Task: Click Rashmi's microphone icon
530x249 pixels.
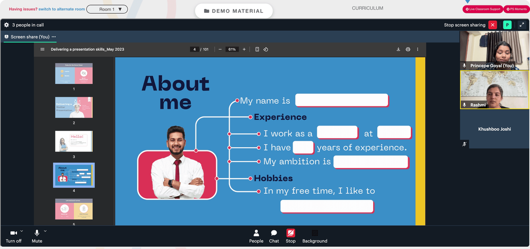Action: (464, 105)
